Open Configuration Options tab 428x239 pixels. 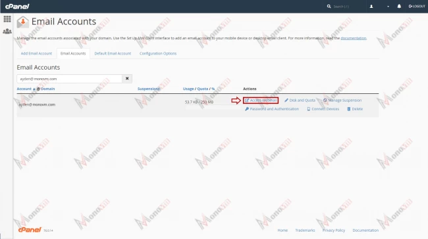158,53
